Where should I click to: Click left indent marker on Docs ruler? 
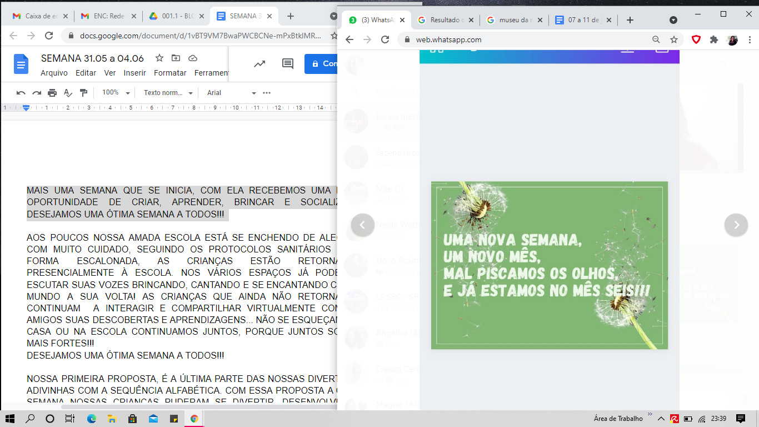26,108
